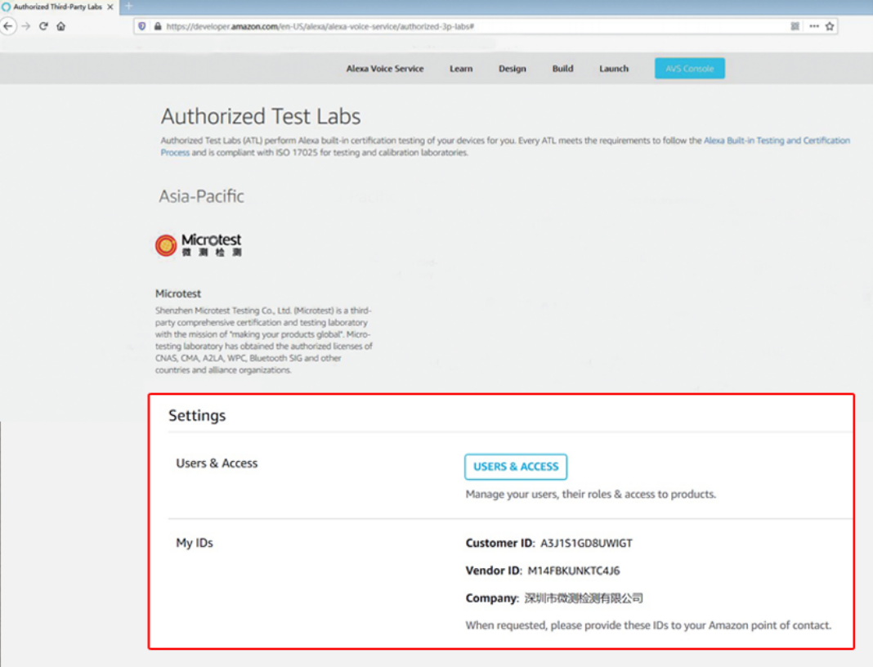The height and width of the screenshot is (667, 873).
Task: Click the USERS & ACCESS button
Action: click(516, 467)
